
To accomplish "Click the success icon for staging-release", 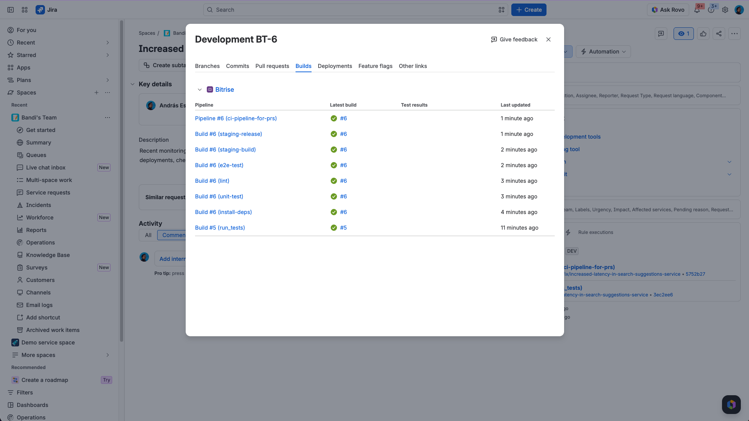I will 333,134.
